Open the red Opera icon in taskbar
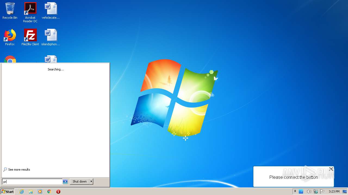The image size is (348, 195). click(x=58, y=191)
